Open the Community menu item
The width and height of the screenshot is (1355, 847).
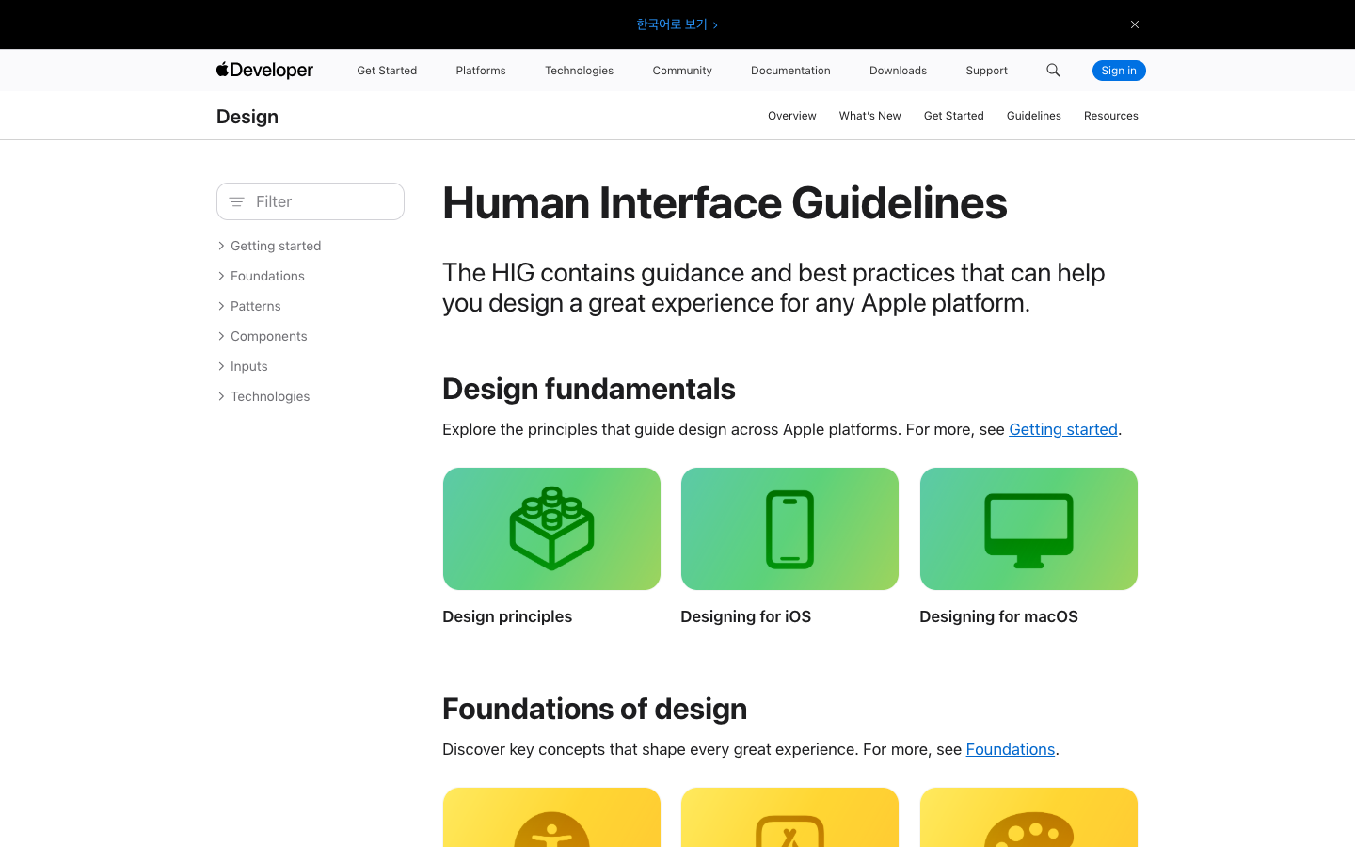pyautogui.click(x=682, y=71)
